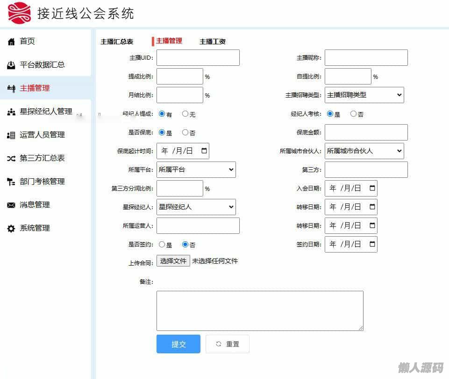Focus the 保底金额 input field
The image size is (449, 379).
pos(366,132)
